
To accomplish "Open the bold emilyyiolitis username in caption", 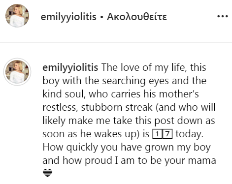I will (70, 68).
